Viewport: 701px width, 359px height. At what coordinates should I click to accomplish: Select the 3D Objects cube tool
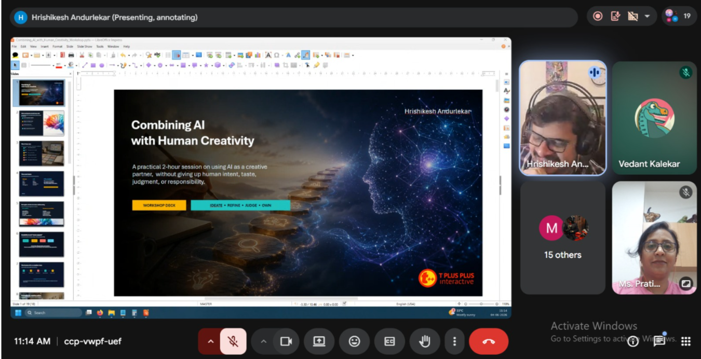click(218, 65)
